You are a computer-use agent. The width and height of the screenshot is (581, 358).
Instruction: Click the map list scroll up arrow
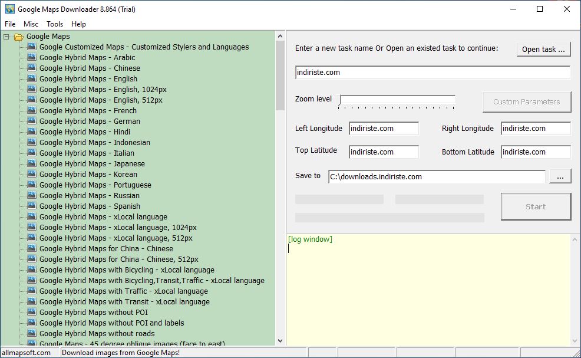(280, 37)
